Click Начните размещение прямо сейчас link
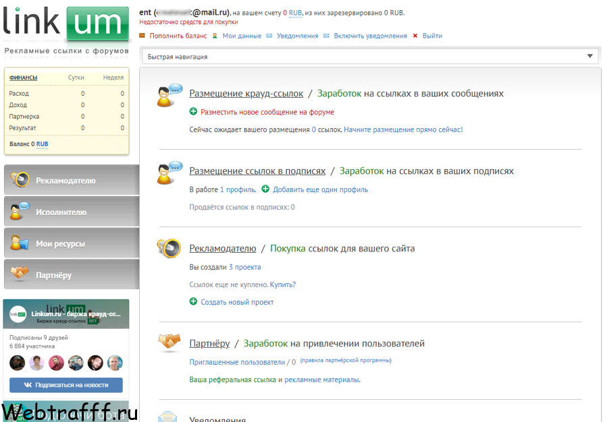603x422 pixels. [x=403, y=129]
